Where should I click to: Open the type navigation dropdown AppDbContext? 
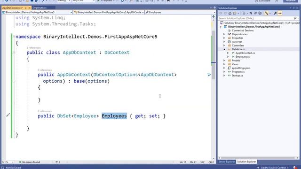(x=109, y=12)
